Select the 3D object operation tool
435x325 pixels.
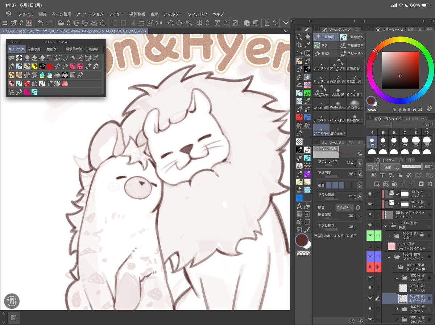(299, 45)
